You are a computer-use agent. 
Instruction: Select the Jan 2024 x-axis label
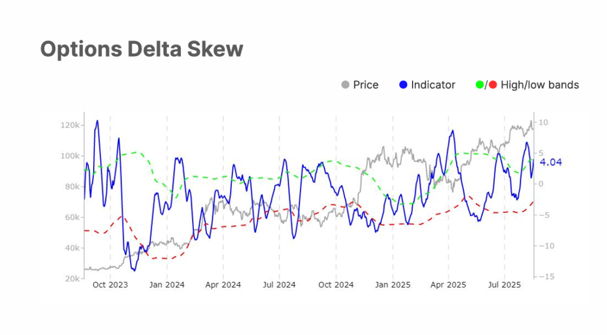(167, 285)
